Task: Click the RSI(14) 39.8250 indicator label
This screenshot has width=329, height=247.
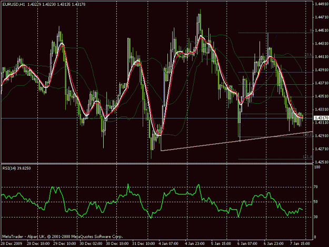Action: [16, 169]
